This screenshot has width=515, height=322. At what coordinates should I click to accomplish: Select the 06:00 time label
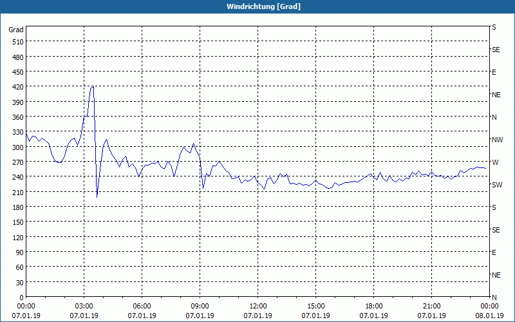click(142, 307)
